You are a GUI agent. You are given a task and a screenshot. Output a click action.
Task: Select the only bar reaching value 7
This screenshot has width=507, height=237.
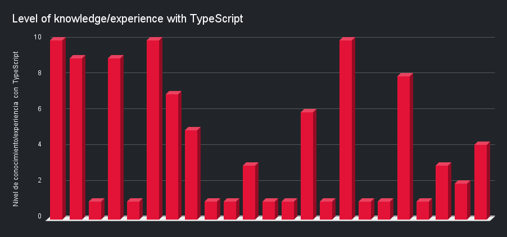point(174,156)
